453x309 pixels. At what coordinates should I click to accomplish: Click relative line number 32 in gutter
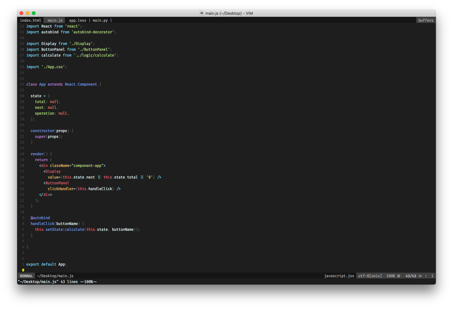tap(22, 84)
